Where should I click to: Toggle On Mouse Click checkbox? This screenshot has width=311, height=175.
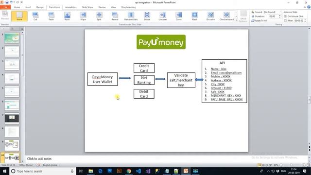pos(285,16)
